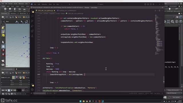Split editor right in VS Code
183x103 pixels.
tap(160, 11)
